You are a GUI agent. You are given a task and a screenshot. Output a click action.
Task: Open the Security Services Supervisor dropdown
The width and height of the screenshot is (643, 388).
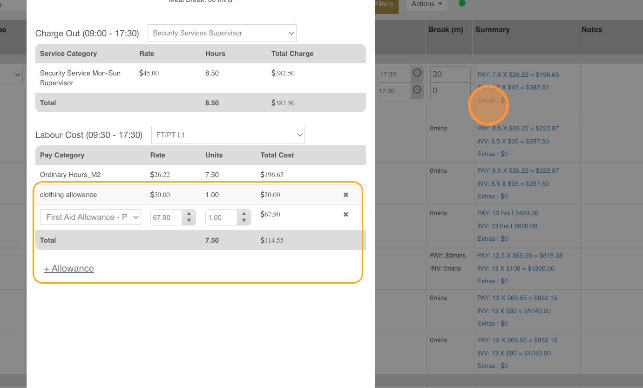pyautogui.click(x=222, y=33)
